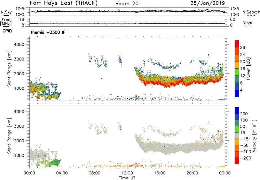
Task: Click the "04:00" time axis label
Action: 62,173
